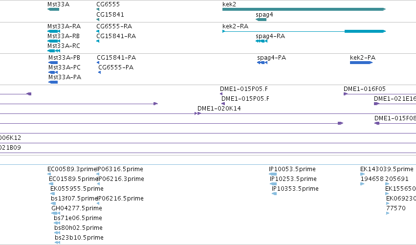This screenshot has height=245, width=416.
Task: Click the kek2-RA transcript exon block
Action: (365, 31)
